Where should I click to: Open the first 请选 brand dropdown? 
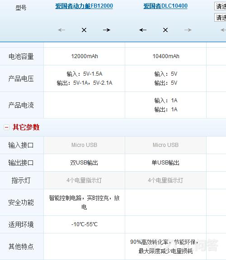220,6
